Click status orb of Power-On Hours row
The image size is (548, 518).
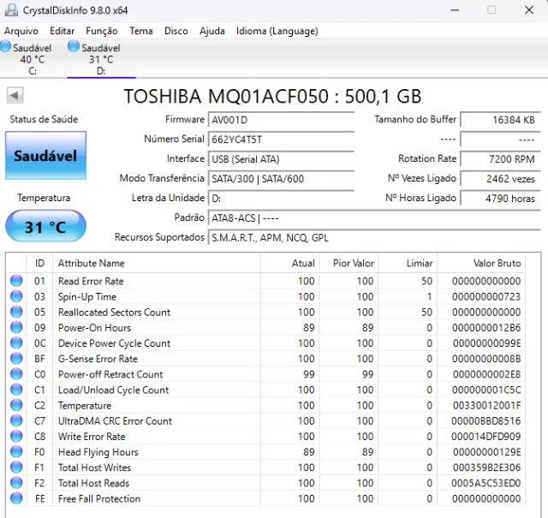tap(16, 328)
